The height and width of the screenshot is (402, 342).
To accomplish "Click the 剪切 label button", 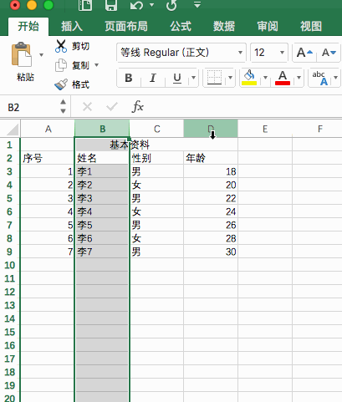I will pos(80,46).
